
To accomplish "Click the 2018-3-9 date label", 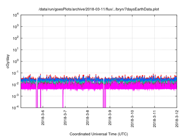I will 110,118.
